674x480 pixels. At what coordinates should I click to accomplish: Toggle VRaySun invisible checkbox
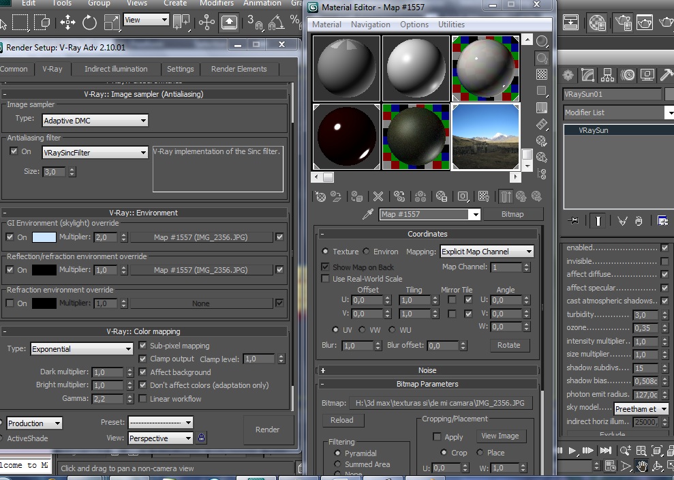(x=664, y=261)
